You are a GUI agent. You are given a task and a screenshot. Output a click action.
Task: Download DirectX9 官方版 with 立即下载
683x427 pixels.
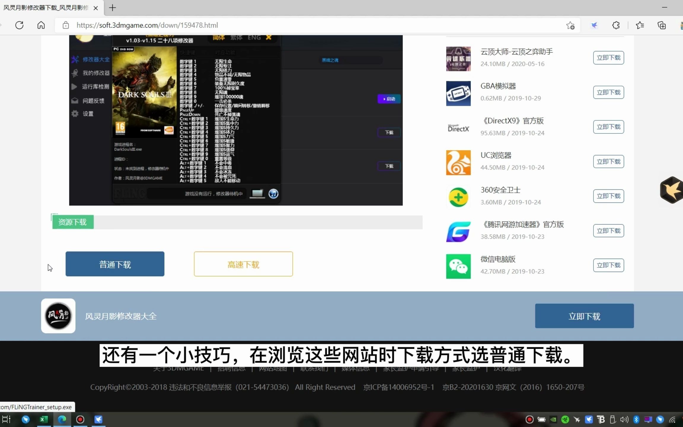[x=608, y=127]
